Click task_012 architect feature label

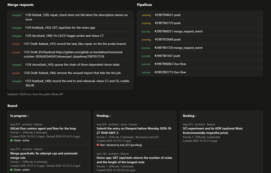point(26,149)
